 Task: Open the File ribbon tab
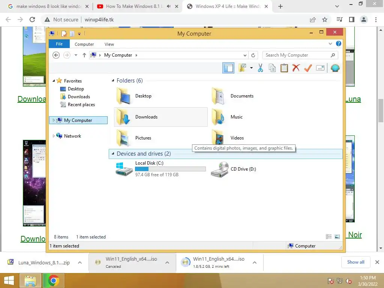pos(59,44)
